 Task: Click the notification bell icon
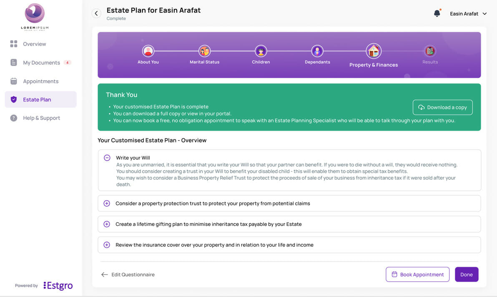[437, 13]
